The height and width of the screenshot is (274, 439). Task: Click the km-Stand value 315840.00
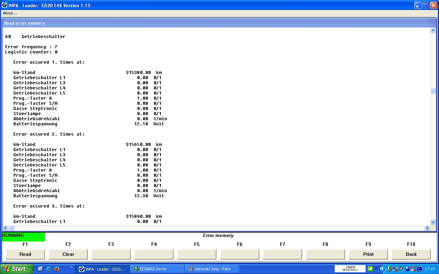coord(139,216)
